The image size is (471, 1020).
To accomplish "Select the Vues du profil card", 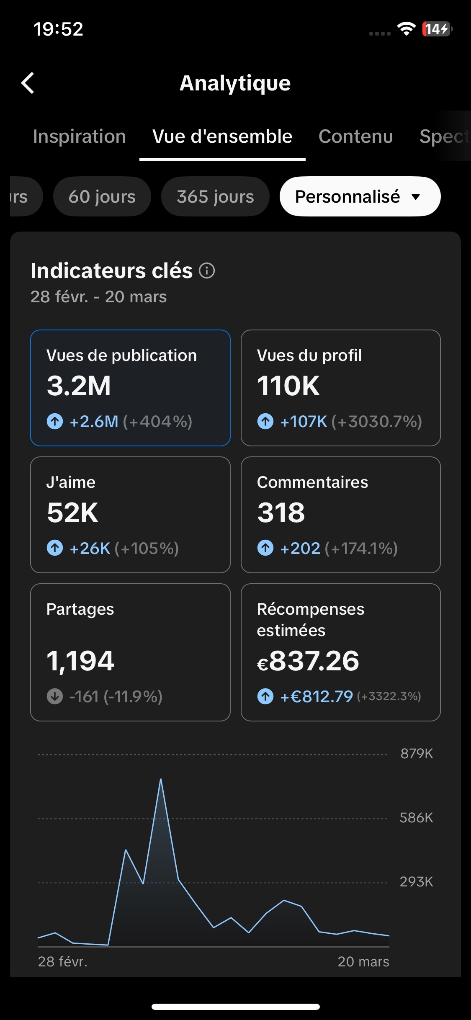I will pos(341,388).
